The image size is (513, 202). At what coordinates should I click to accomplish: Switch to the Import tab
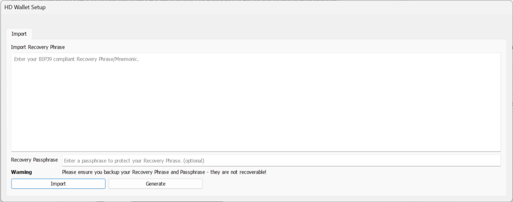19,34
